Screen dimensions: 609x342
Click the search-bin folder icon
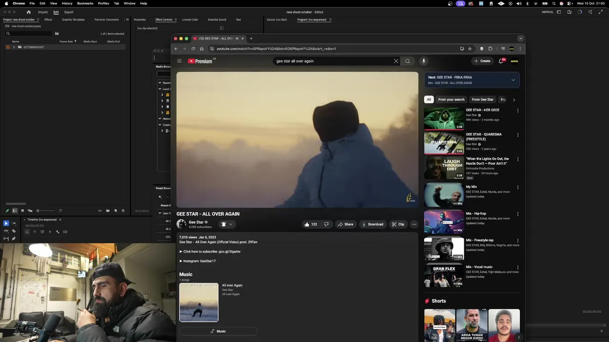[57, 34]
